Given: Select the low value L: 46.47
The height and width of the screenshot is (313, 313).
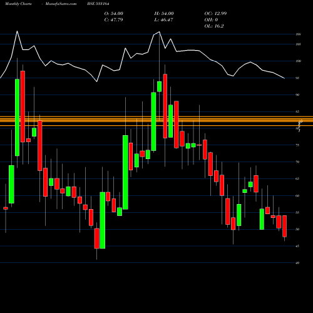Looking at the screenshot, I should point(163,20).
